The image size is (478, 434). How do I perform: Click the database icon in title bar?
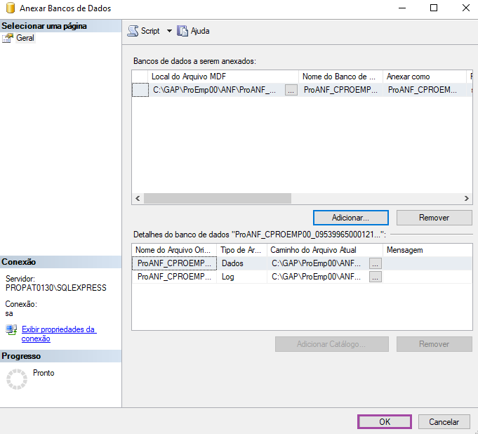click(11, 8)
